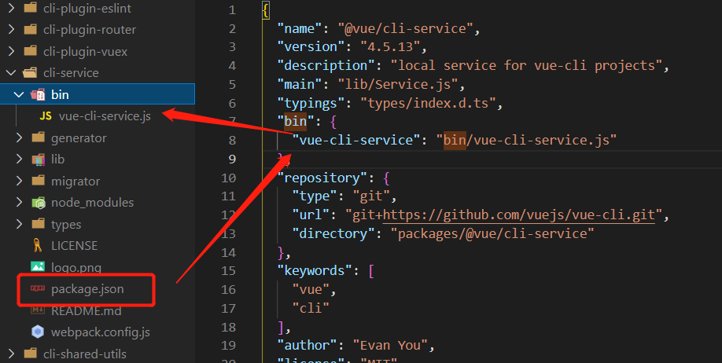Expand the cli-plugin-eslint folder chevron
This screenshot has width=722, height=363.
pyautogui.click(x=12, y=8)
